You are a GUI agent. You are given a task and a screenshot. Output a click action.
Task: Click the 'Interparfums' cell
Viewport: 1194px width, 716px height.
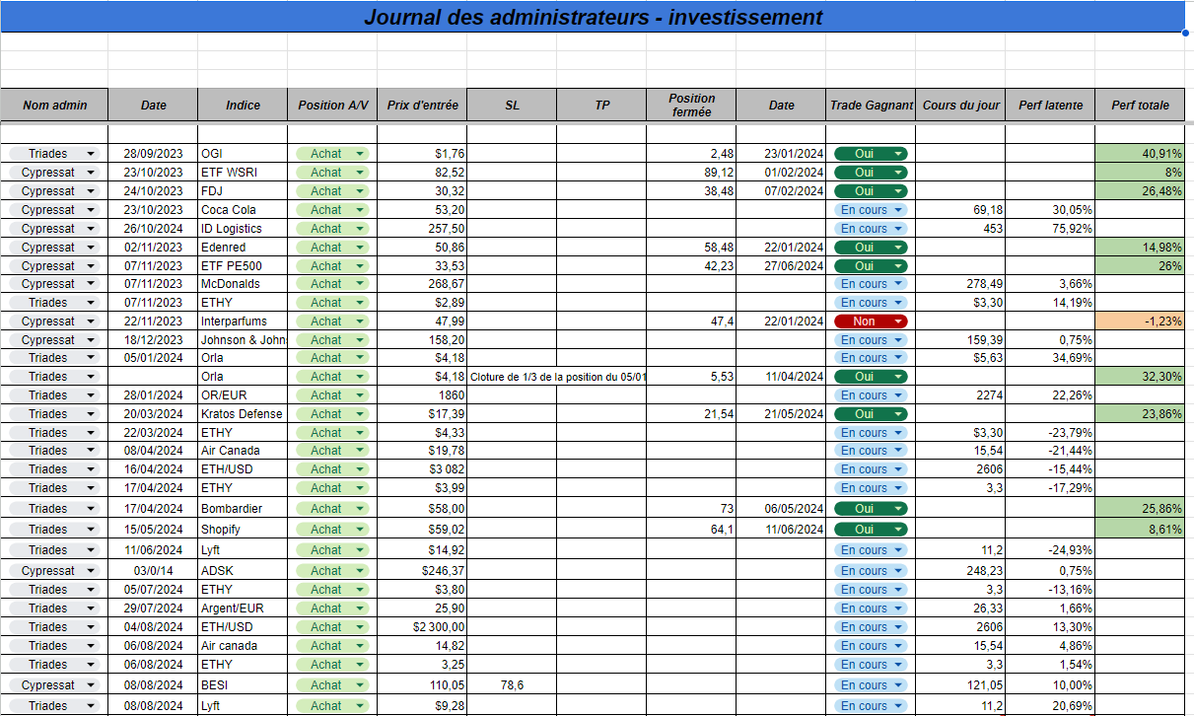click(243, 322)
